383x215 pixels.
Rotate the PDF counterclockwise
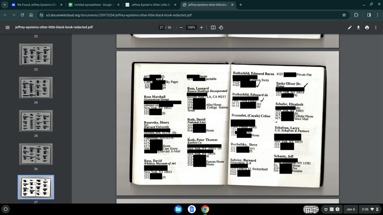221,28
